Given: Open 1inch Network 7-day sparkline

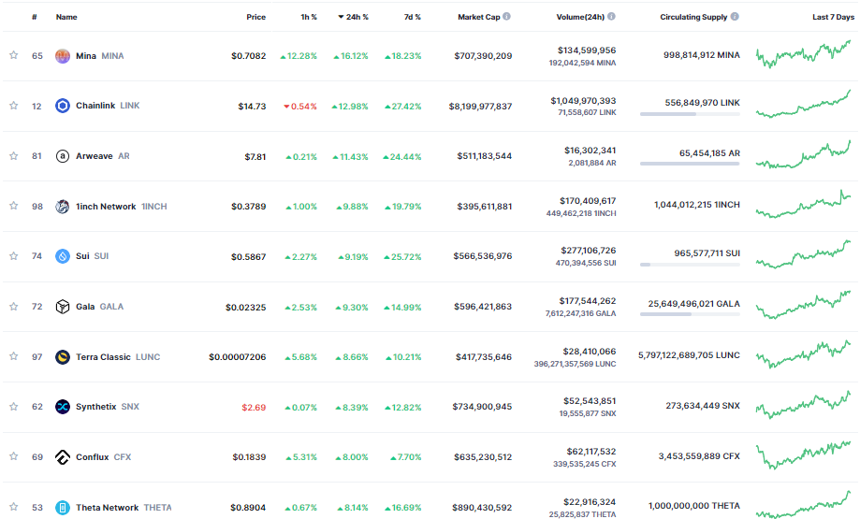Looking at the screenshot, I should [804, 204].
